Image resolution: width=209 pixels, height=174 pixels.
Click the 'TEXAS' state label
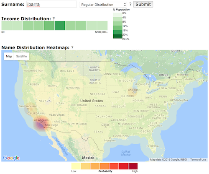tap(99, 132)
